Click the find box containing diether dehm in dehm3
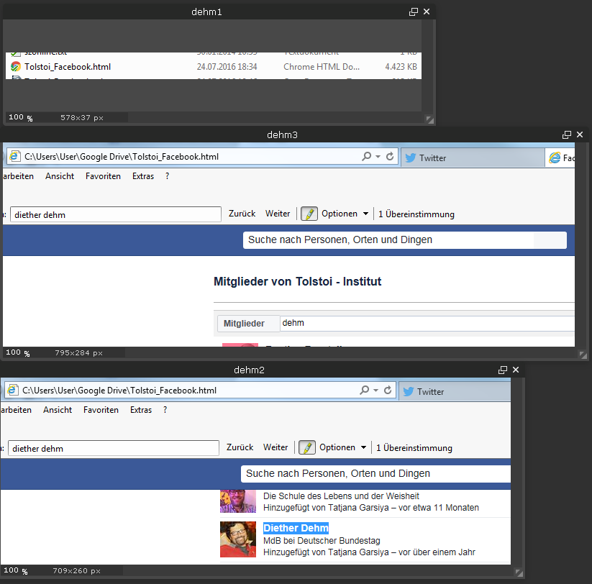The height and width of the screenshot is (584, 592). tap(116, 214)
